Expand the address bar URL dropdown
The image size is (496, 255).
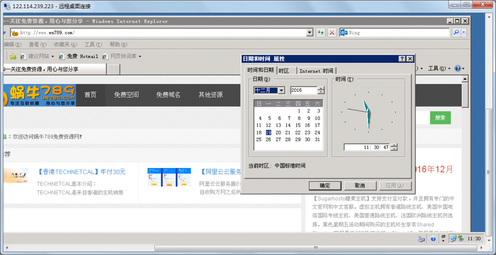click(x=310, y=32)
